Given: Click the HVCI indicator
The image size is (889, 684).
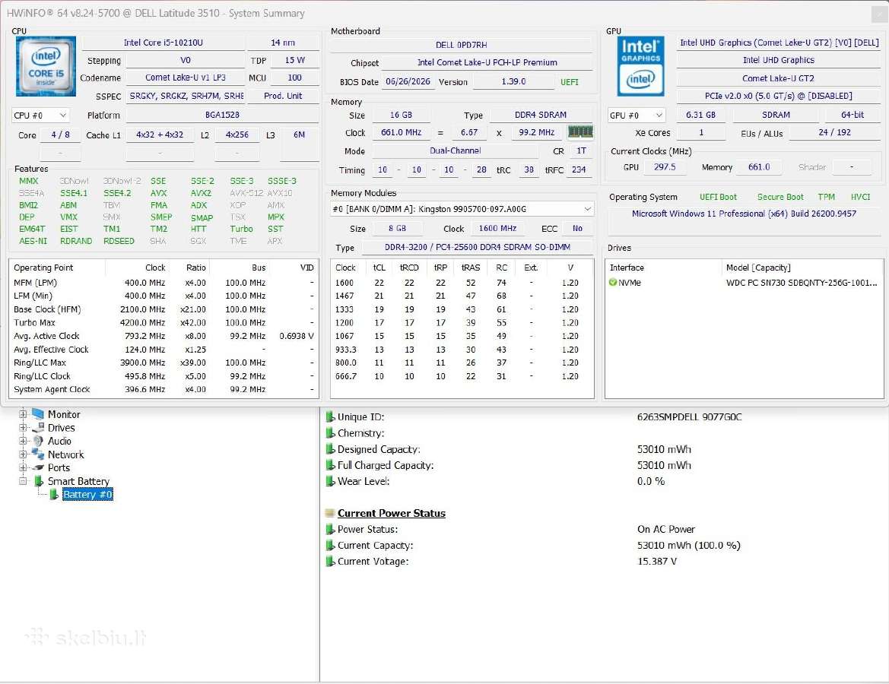Looking at the screenshot, I should coord(860,197).
